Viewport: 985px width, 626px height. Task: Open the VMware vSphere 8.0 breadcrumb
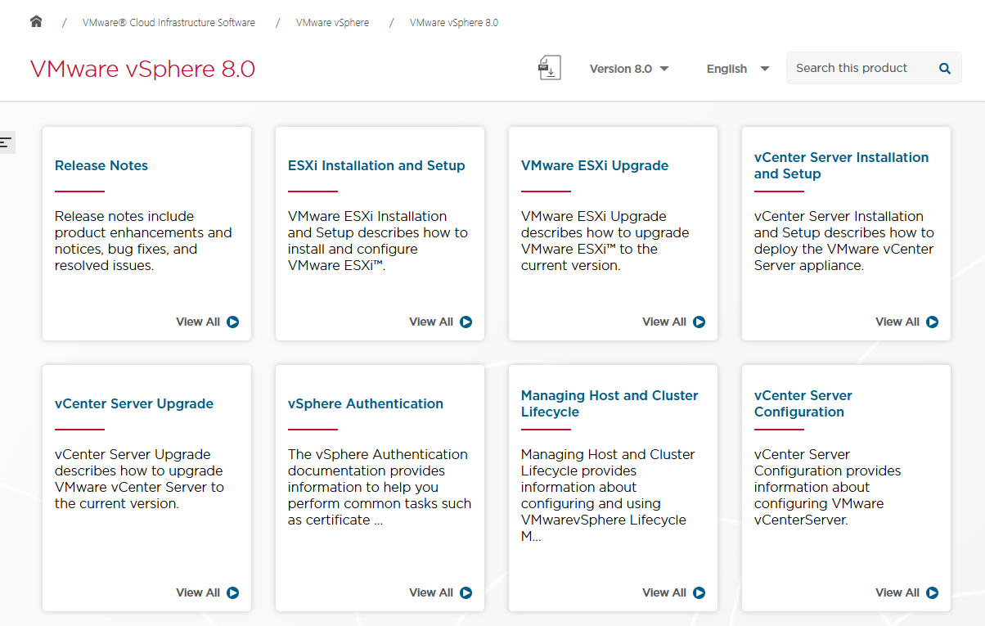(454, 22)
